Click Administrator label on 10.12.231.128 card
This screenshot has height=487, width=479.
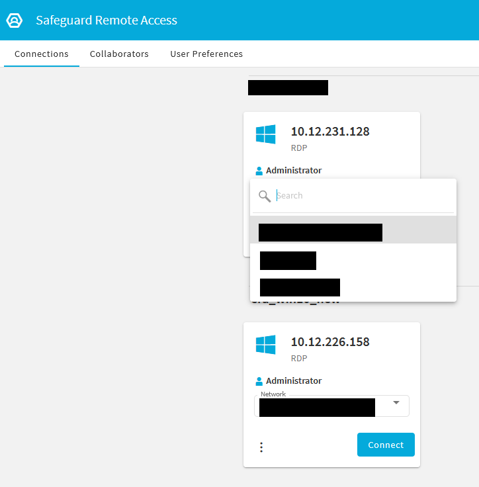pos(294,171)
